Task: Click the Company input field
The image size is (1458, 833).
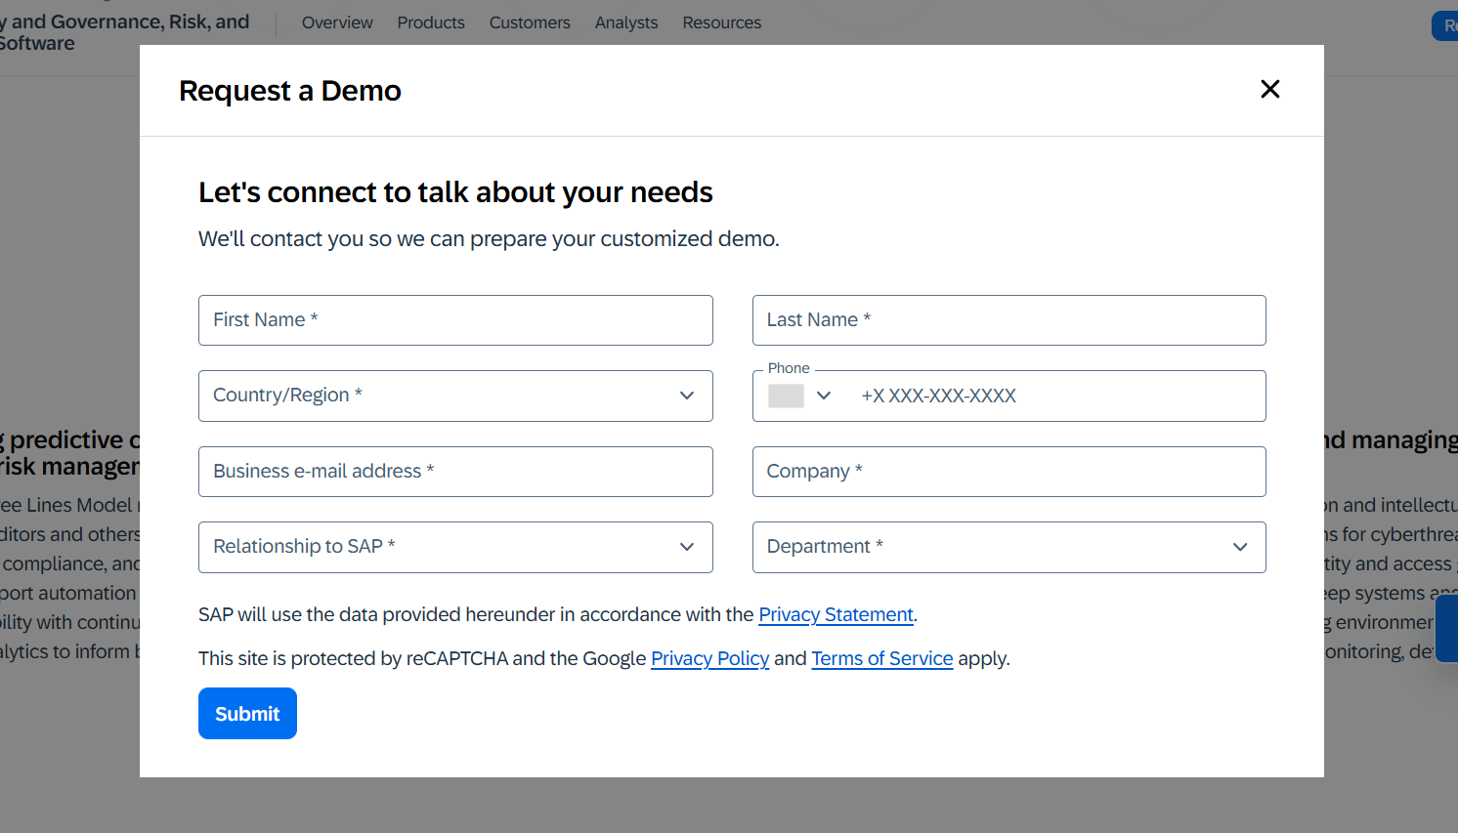Action: pyautogui.click(x=1008, y=472)
